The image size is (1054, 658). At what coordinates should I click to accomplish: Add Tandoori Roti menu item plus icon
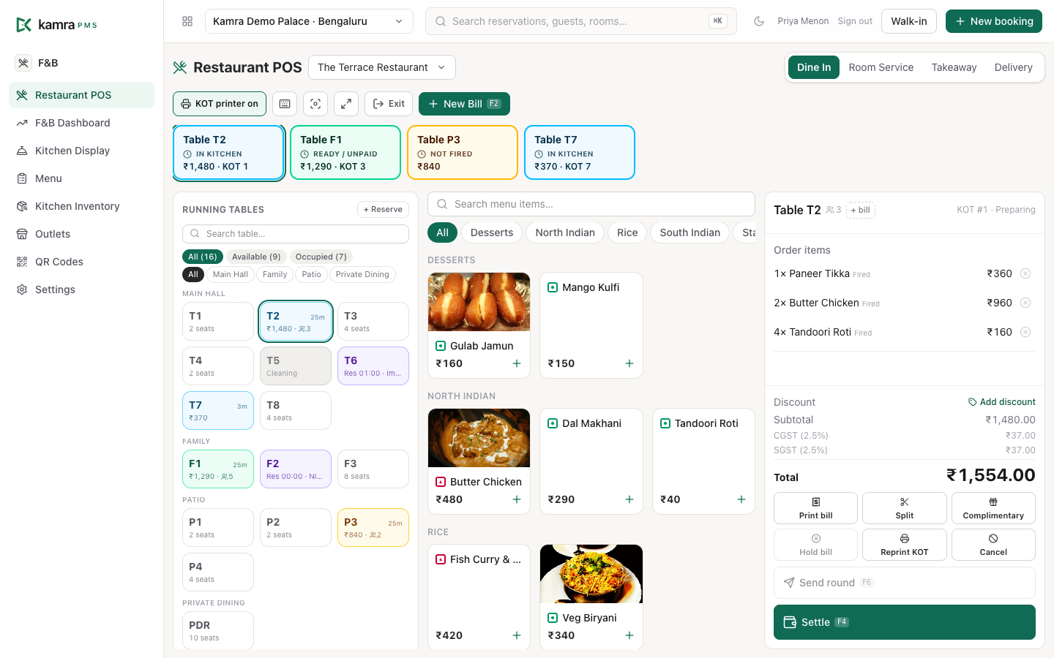point(741,499)
